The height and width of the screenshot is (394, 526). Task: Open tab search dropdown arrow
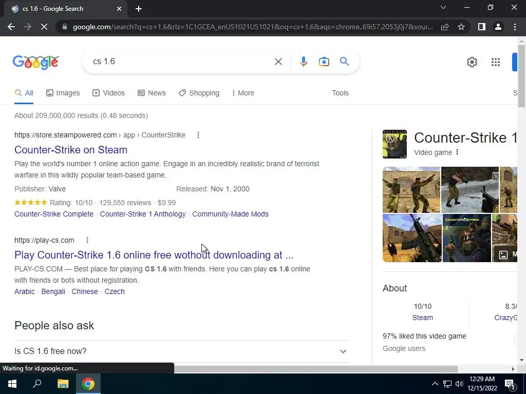click(443, 7)
